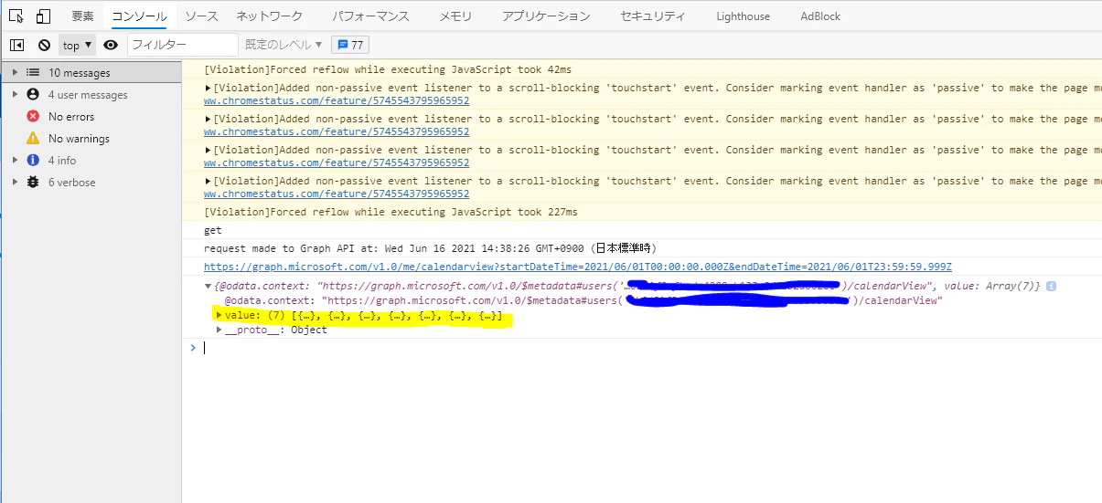Viewport: 1102px width, 503px height.
Task: Switch to the 要素 tab
Action: coord(82,16)
